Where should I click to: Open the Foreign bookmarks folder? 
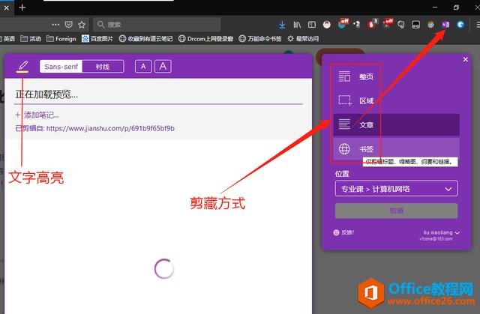[x=61, y=38]
